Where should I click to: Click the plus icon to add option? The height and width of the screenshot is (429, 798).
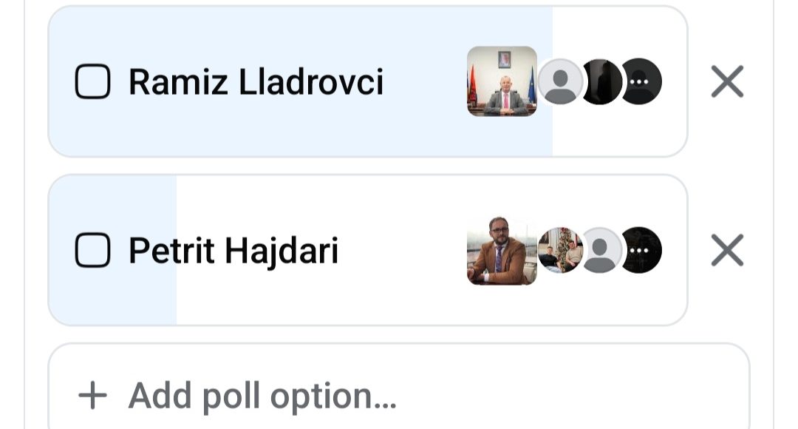[x=92, y=396]
